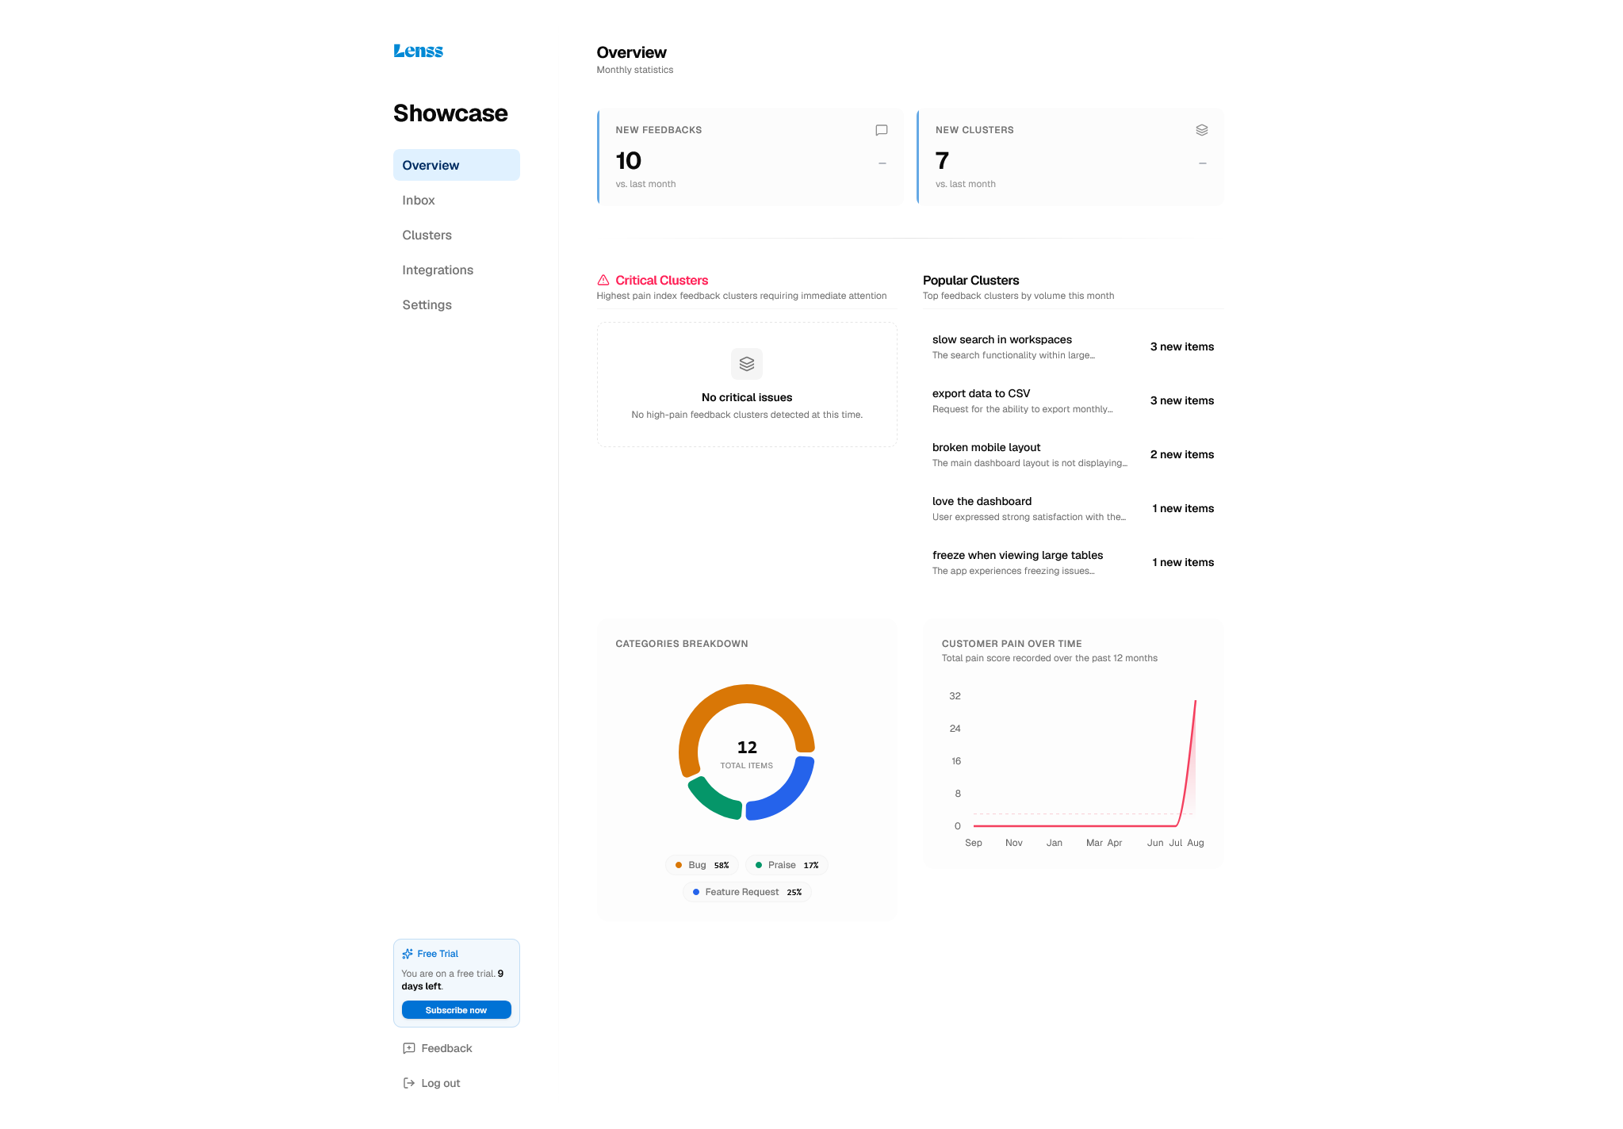The width and height of the screenshot is (1623, 1129).
Task: Open the slow search in workspaces cluster
Action: (1073, 347)
